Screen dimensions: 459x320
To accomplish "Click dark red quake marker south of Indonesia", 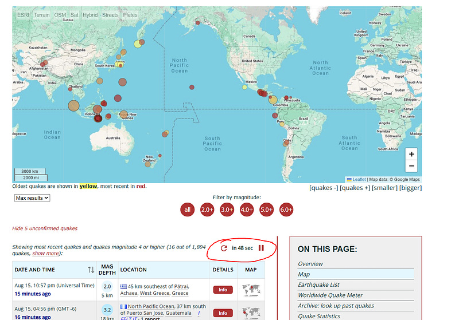I will pos(98,118).
